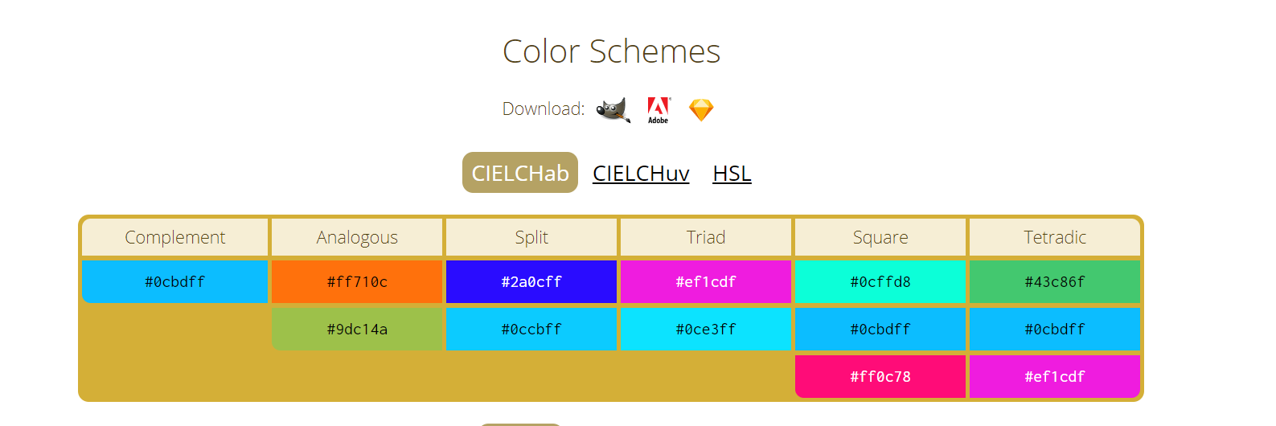Open the magenta #ef1cdf Triad swatch
1276x426 pixels.
tap(706, 281)
